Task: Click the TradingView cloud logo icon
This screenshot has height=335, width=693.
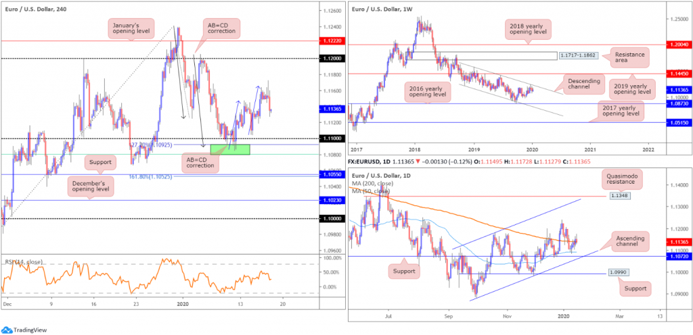Action: coord(6,330)
